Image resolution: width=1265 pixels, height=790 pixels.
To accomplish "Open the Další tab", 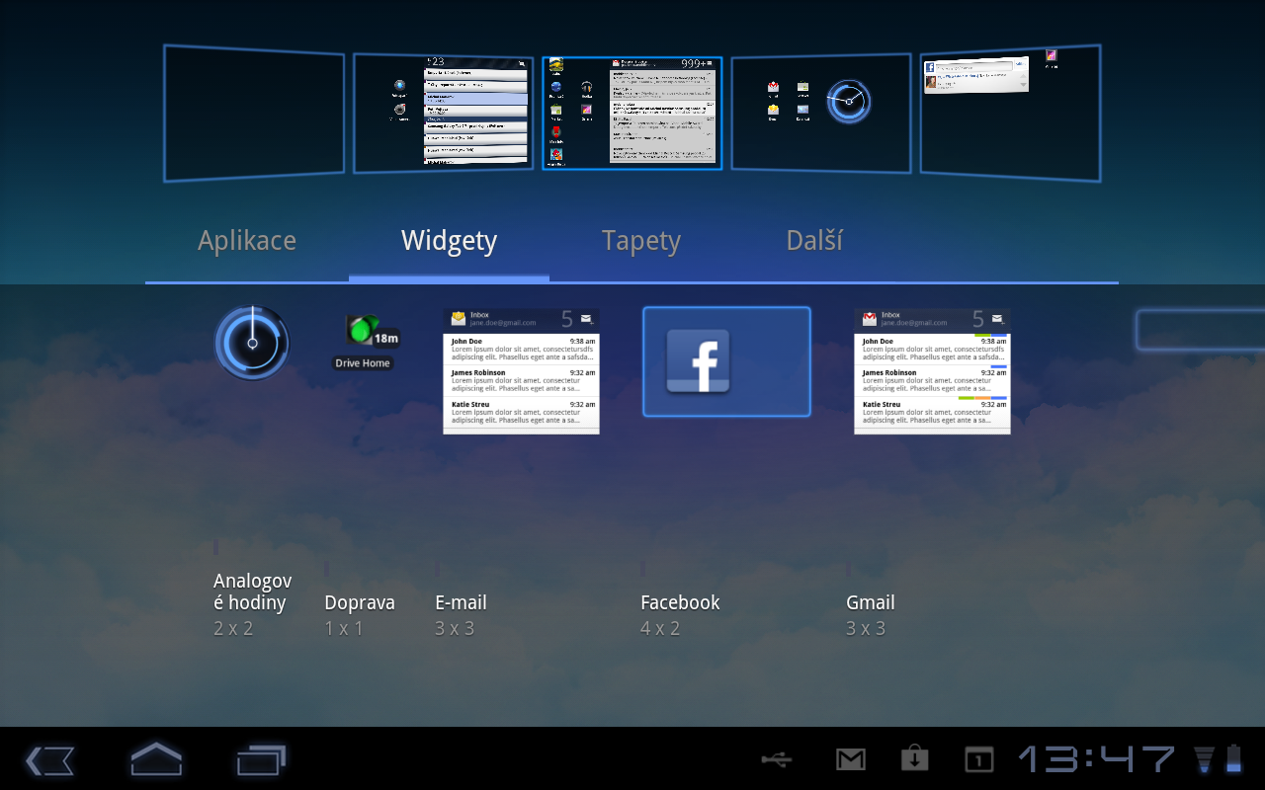I will (813, 240).
